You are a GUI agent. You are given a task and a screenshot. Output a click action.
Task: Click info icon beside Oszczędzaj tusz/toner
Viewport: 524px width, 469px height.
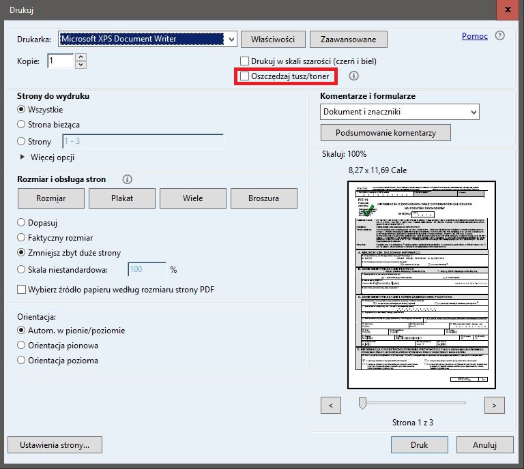point(353,76)
